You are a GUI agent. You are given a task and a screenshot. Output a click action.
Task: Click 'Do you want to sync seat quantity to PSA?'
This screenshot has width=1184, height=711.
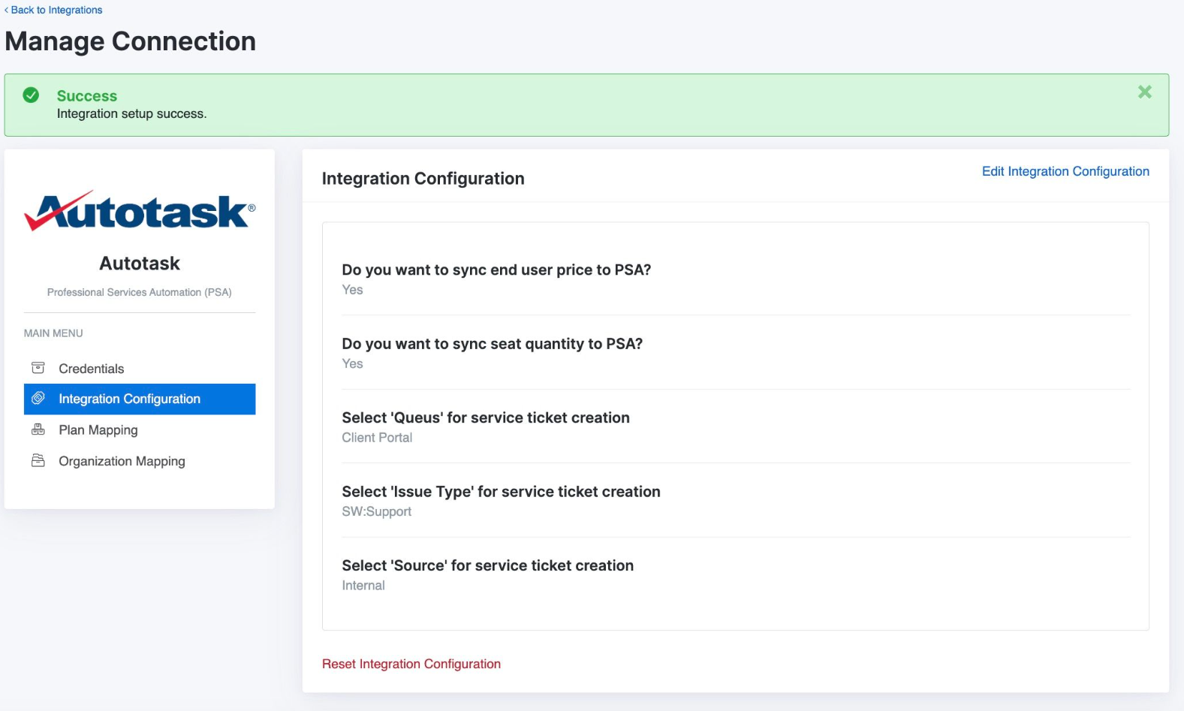coord(493,344)
